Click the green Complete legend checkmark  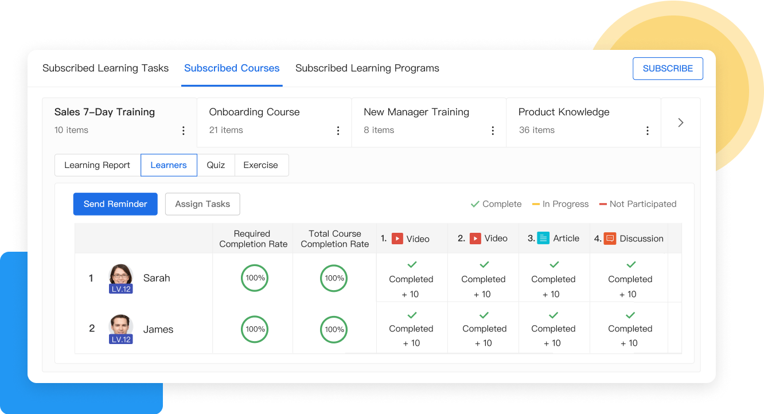(475, 204)
